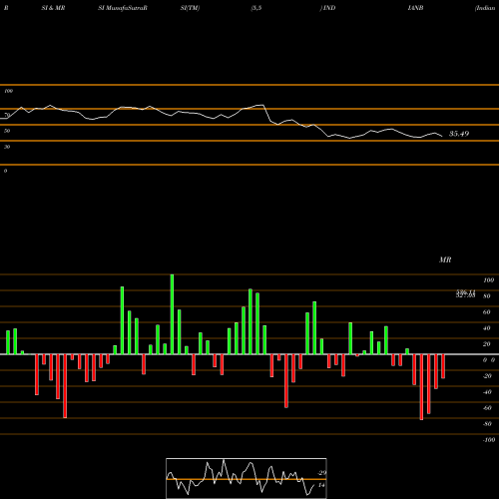The height and width of the screenshot is (499, 499).
Task: Click the RSI axis label 100
Action: pyautogui.click(x=8, y=91)
